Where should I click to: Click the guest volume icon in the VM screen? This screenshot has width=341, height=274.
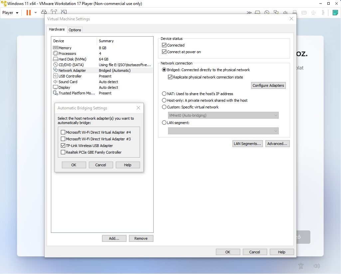317,266
